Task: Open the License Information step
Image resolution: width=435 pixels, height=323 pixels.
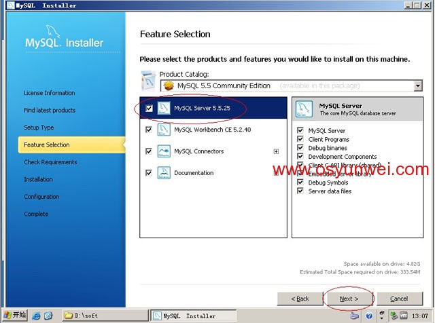Action: 50,93
